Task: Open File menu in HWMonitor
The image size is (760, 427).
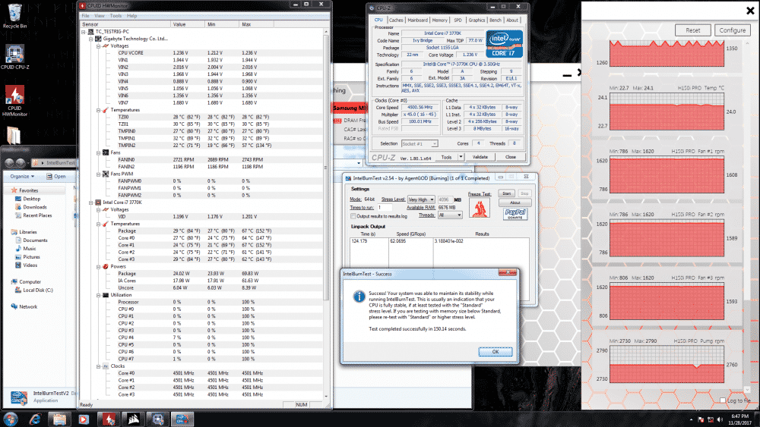Action: pyautogui.click(x=85, y=16)
